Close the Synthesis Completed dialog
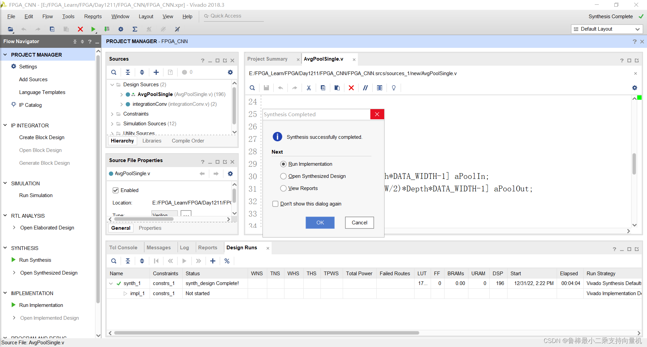This screenshot has height=347, width=647. (x=377, y=114)
